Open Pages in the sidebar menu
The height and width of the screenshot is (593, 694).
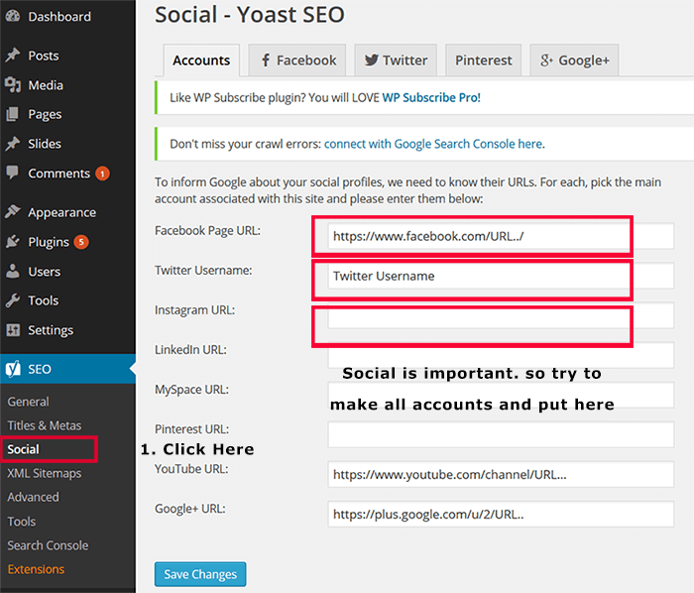67,114
